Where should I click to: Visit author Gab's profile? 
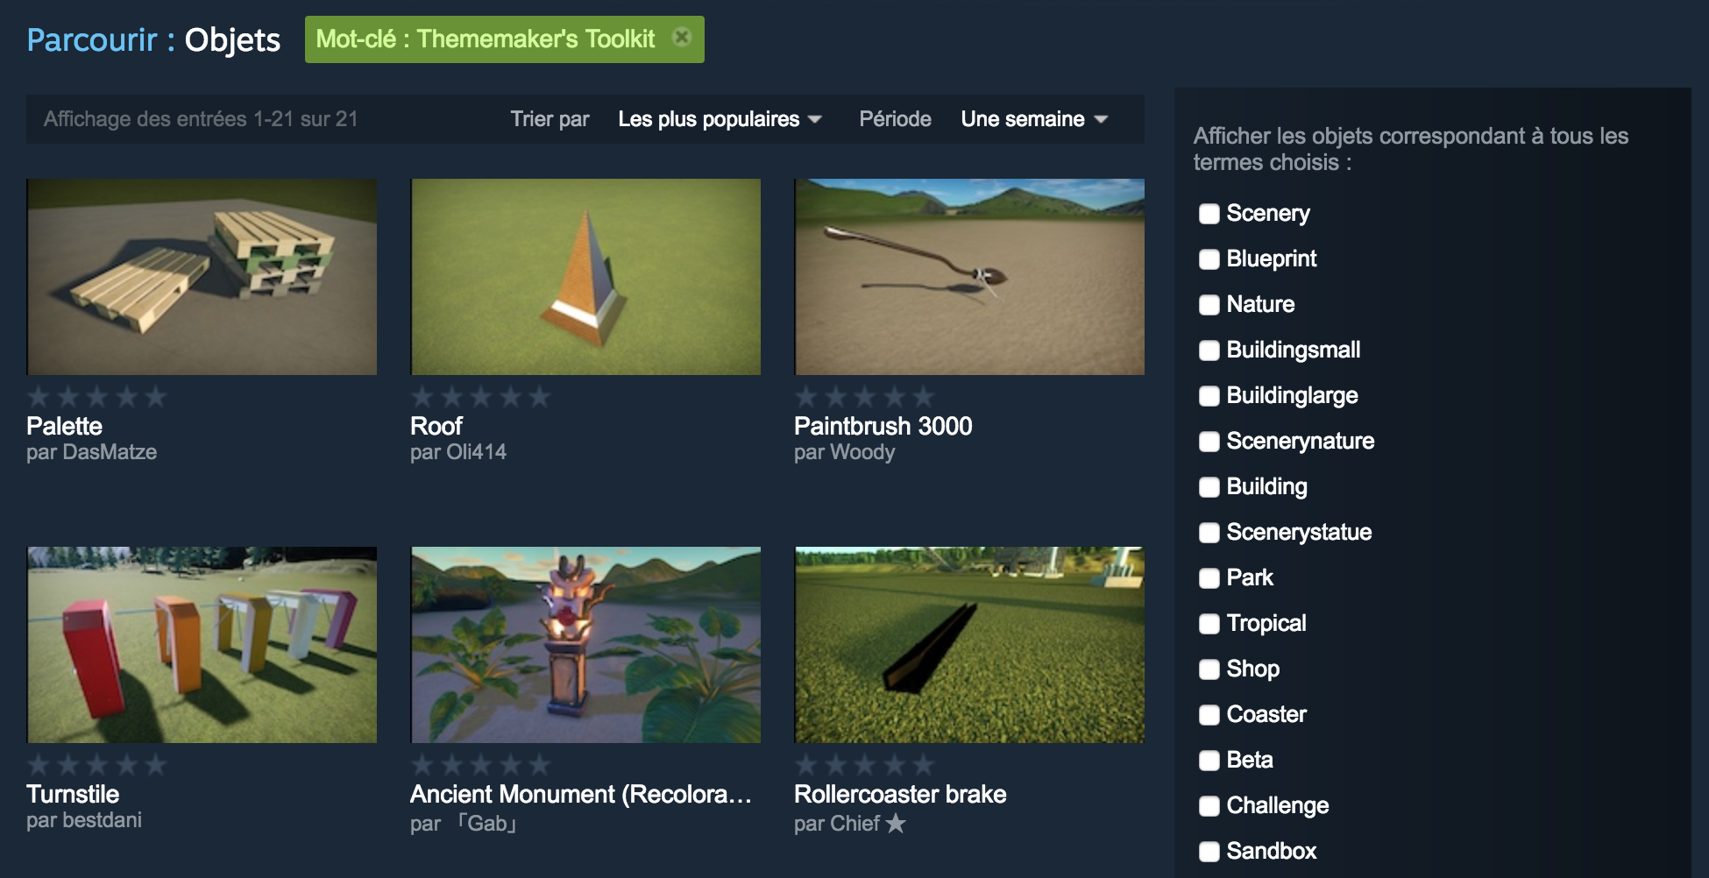486,824
